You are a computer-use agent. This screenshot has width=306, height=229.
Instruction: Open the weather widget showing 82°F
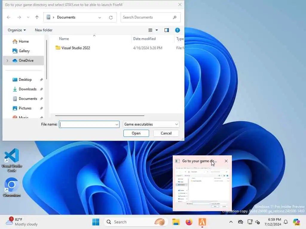(x=22, y=222)
